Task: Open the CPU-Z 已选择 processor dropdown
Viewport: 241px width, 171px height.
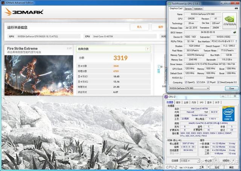Action: coord(190,161)
